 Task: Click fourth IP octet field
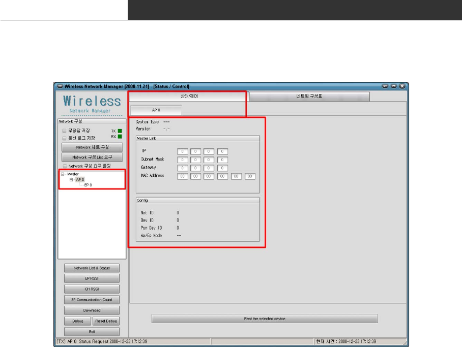[x=222, y=151]
